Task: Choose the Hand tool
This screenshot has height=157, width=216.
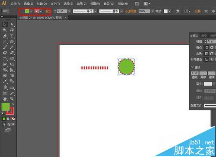Action: pyautogui.click(x=5, y=99)
